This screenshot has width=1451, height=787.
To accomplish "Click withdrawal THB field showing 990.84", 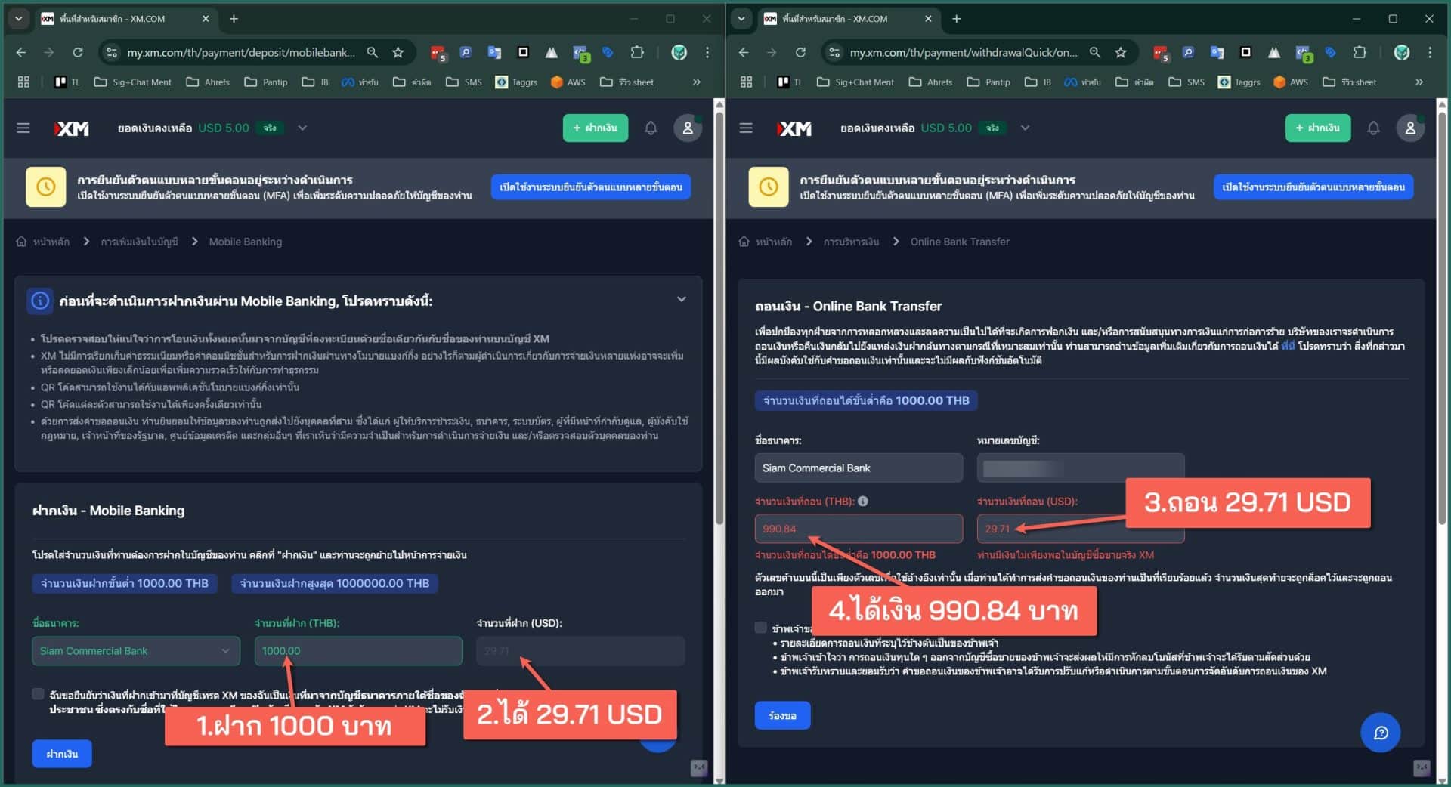I will (x=859, y=529).
